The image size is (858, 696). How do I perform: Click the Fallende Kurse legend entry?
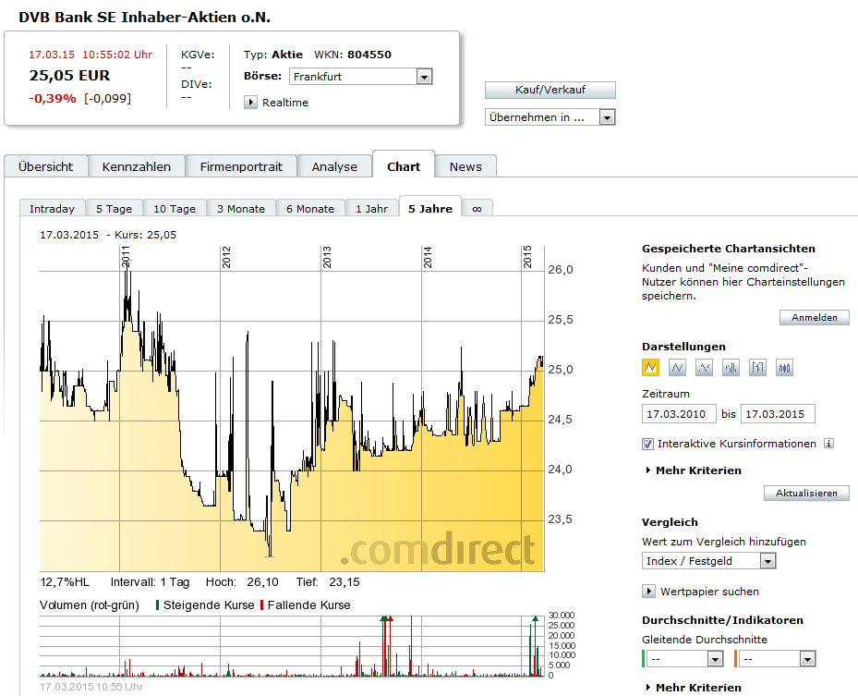tap(306, 605)
